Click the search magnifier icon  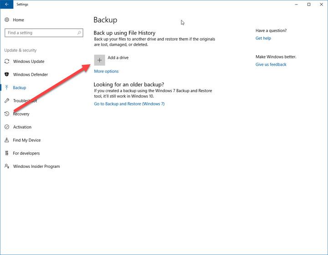pyautogui.click(x=79, y=33)
